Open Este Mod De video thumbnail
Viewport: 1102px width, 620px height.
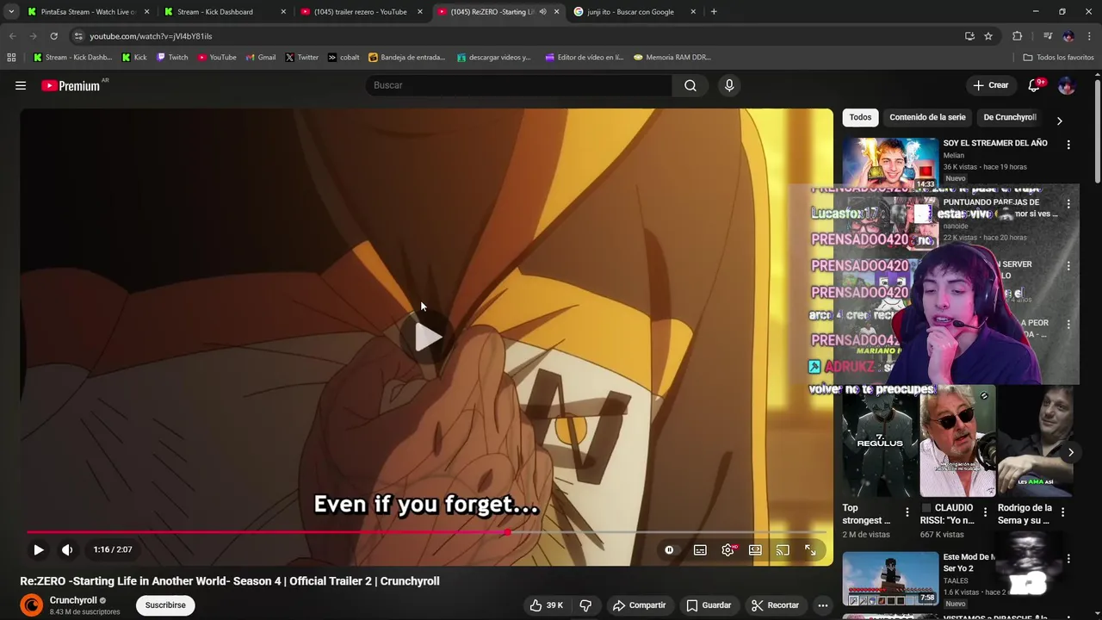(890, 579)
